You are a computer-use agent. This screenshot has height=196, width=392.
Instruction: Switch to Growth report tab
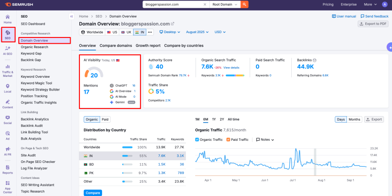(x=148, y=46)
